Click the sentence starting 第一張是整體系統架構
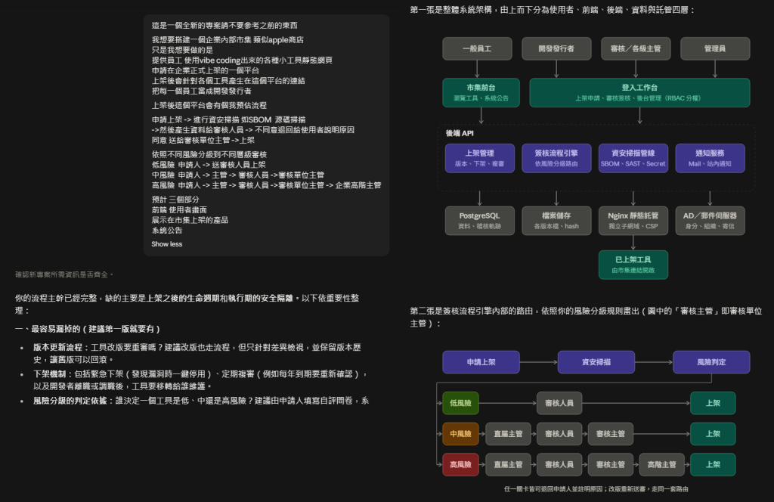 tap(553, 10)
